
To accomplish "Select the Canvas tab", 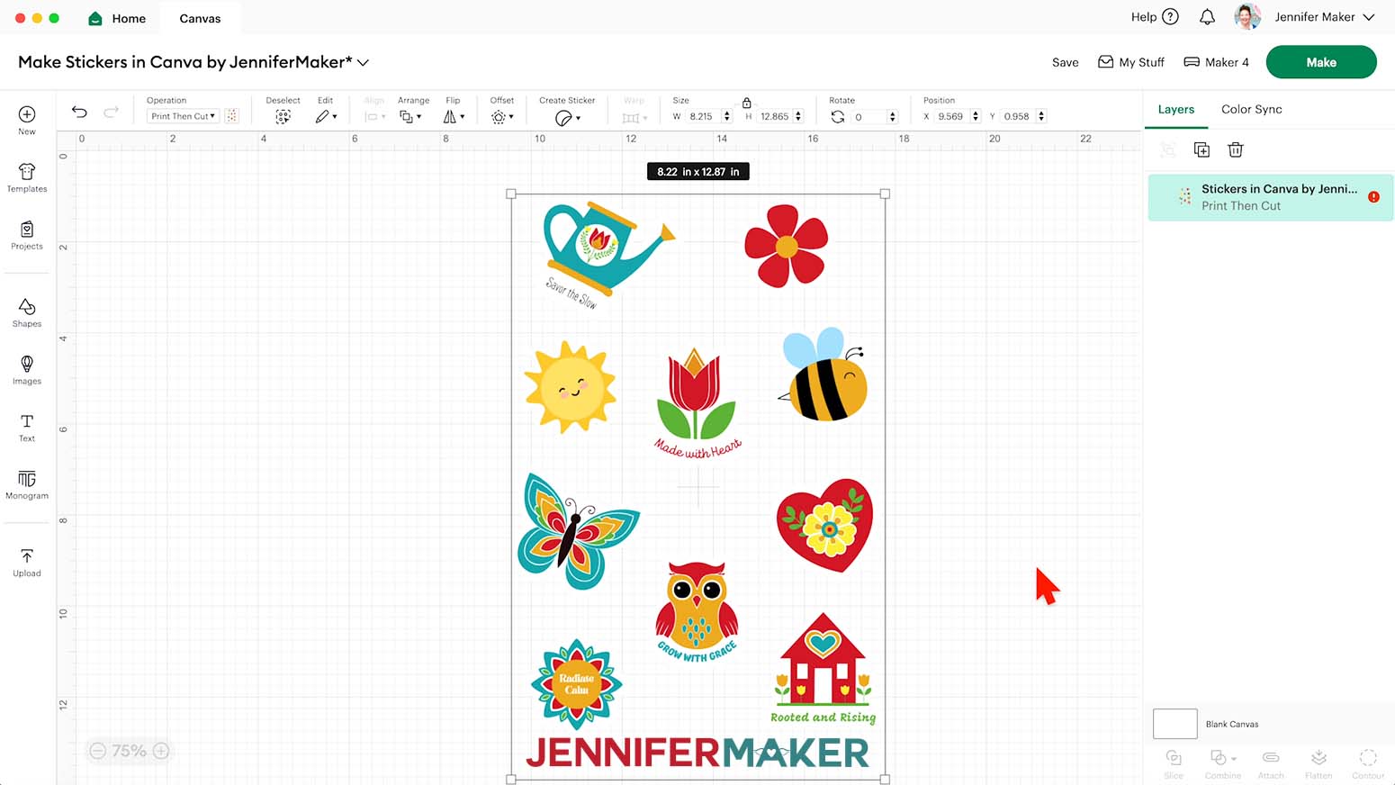I will [200, 18].
